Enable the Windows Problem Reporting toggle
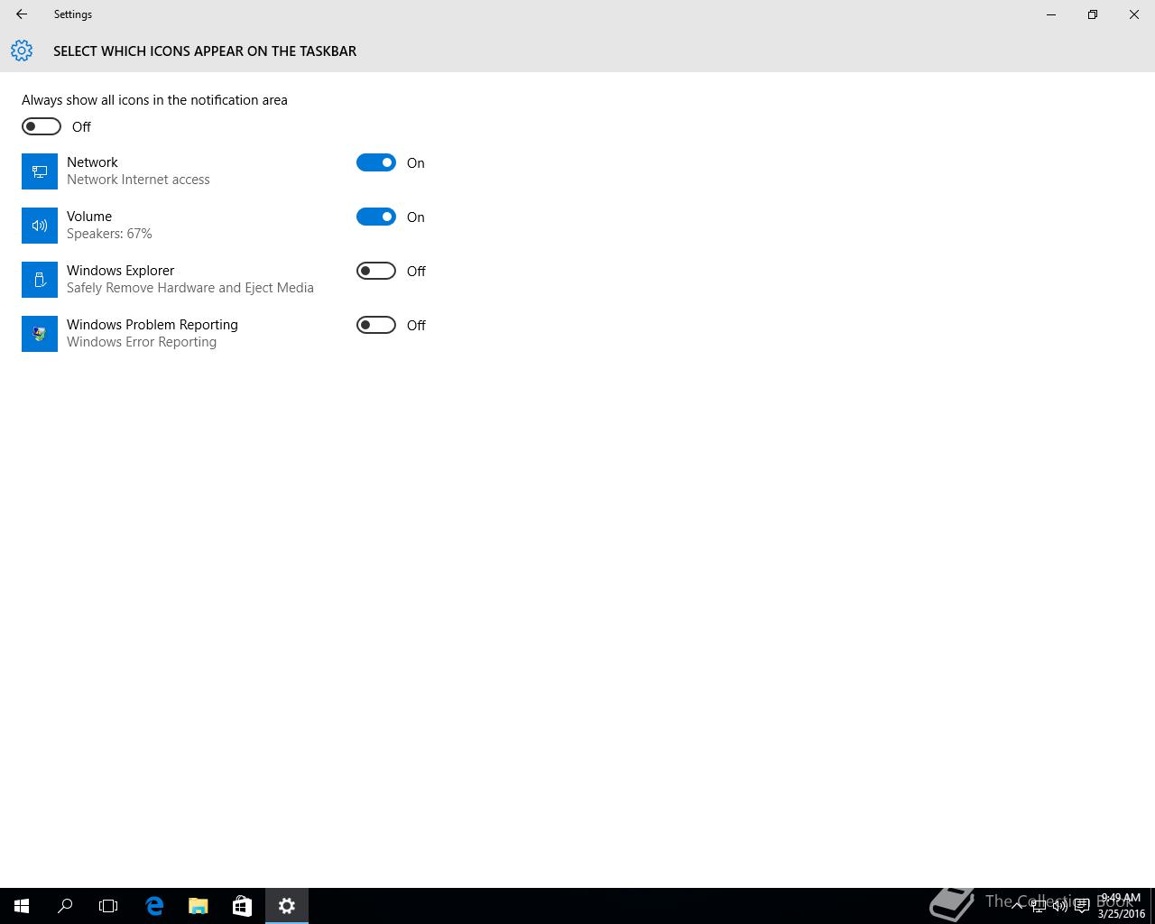Screen dimensions: 1155x924 376,325
